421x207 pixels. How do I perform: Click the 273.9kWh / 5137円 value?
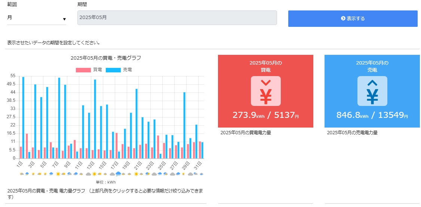click(x=265, y=115)
